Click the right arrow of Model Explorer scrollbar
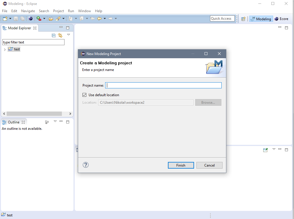Viewport: 294px width, 219px height. [70, 114]
